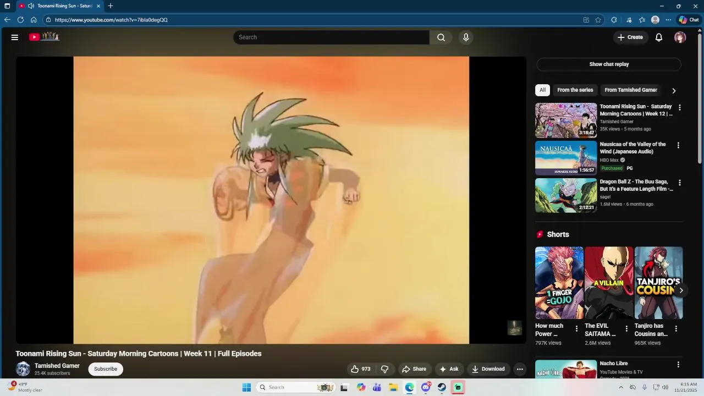Image resolution: width=704 pixels, height=396 pixels.
Task: Open the browser extensions puzzle icon
Action: (614, 20)
